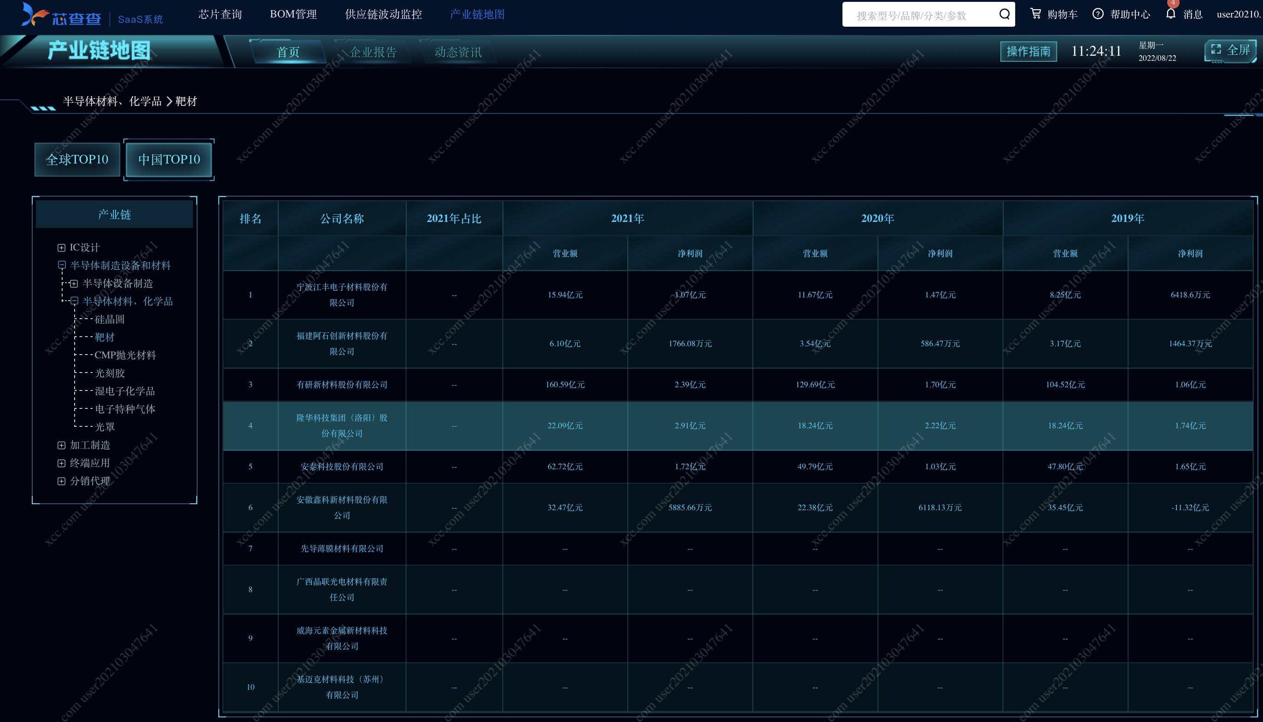Screen dimensions: 1263x722
Task: Select 光刻胶 in the industry tree
Action: click(110, 373)
